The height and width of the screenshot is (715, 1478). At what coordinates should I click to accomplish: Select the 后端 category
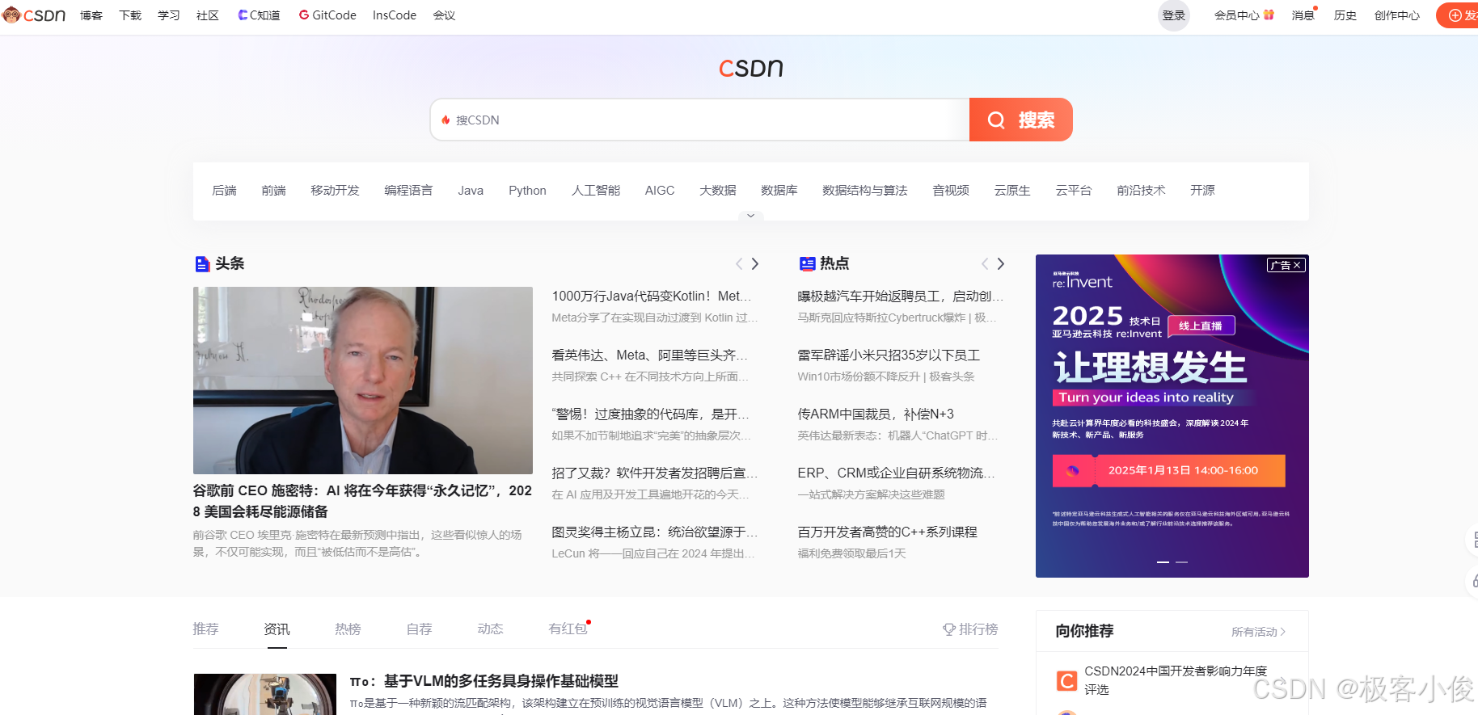coord(224,191)
